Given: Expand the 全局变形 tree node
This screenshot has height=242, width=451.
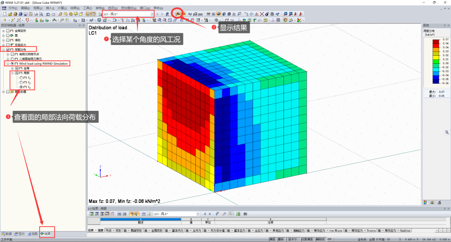Looking at the screenshot, I should (3, 31).
